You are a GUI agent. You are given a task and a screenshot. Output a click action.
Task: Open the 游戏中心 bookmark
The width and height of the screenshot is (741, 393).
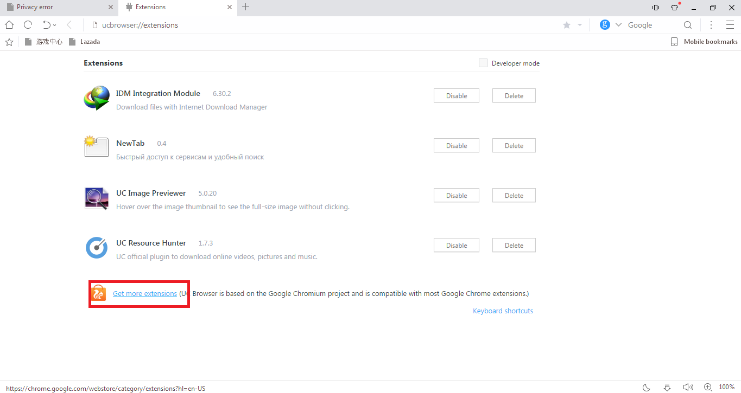(x=43, y=42)
